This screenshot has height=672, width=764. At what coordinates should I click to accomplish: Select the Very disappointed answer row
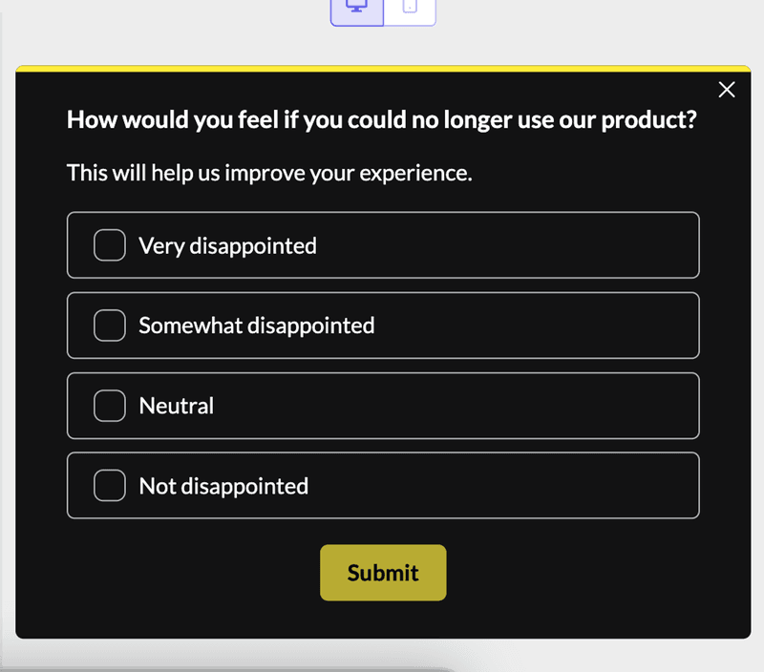(x=382, y=245)
